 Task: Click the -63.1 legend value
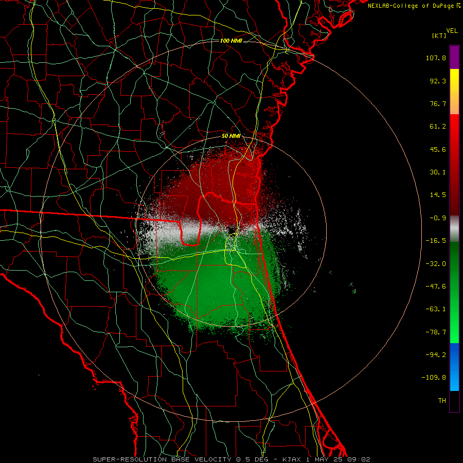coord(436,309)
